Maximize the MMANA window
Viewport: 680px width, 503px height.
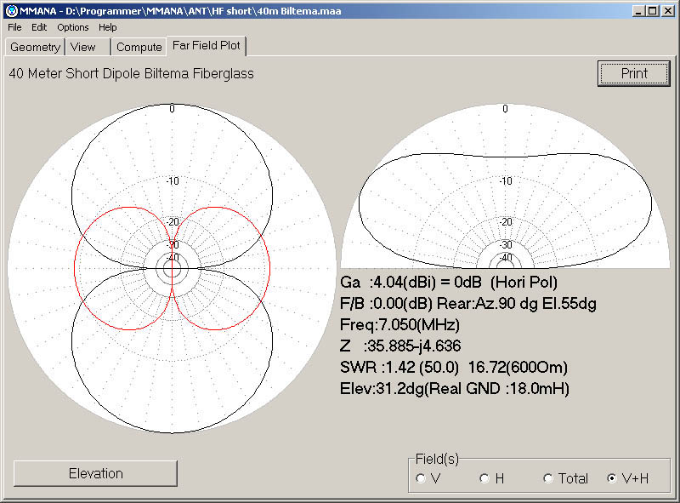click(652, 11)
